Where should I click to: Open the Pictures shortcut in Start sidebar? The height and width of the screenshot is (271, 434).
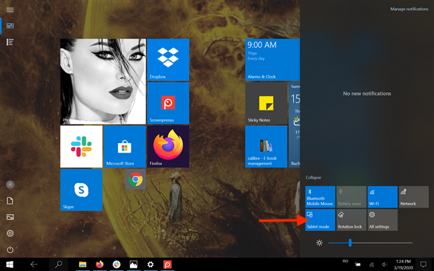[x=10, y=217]
